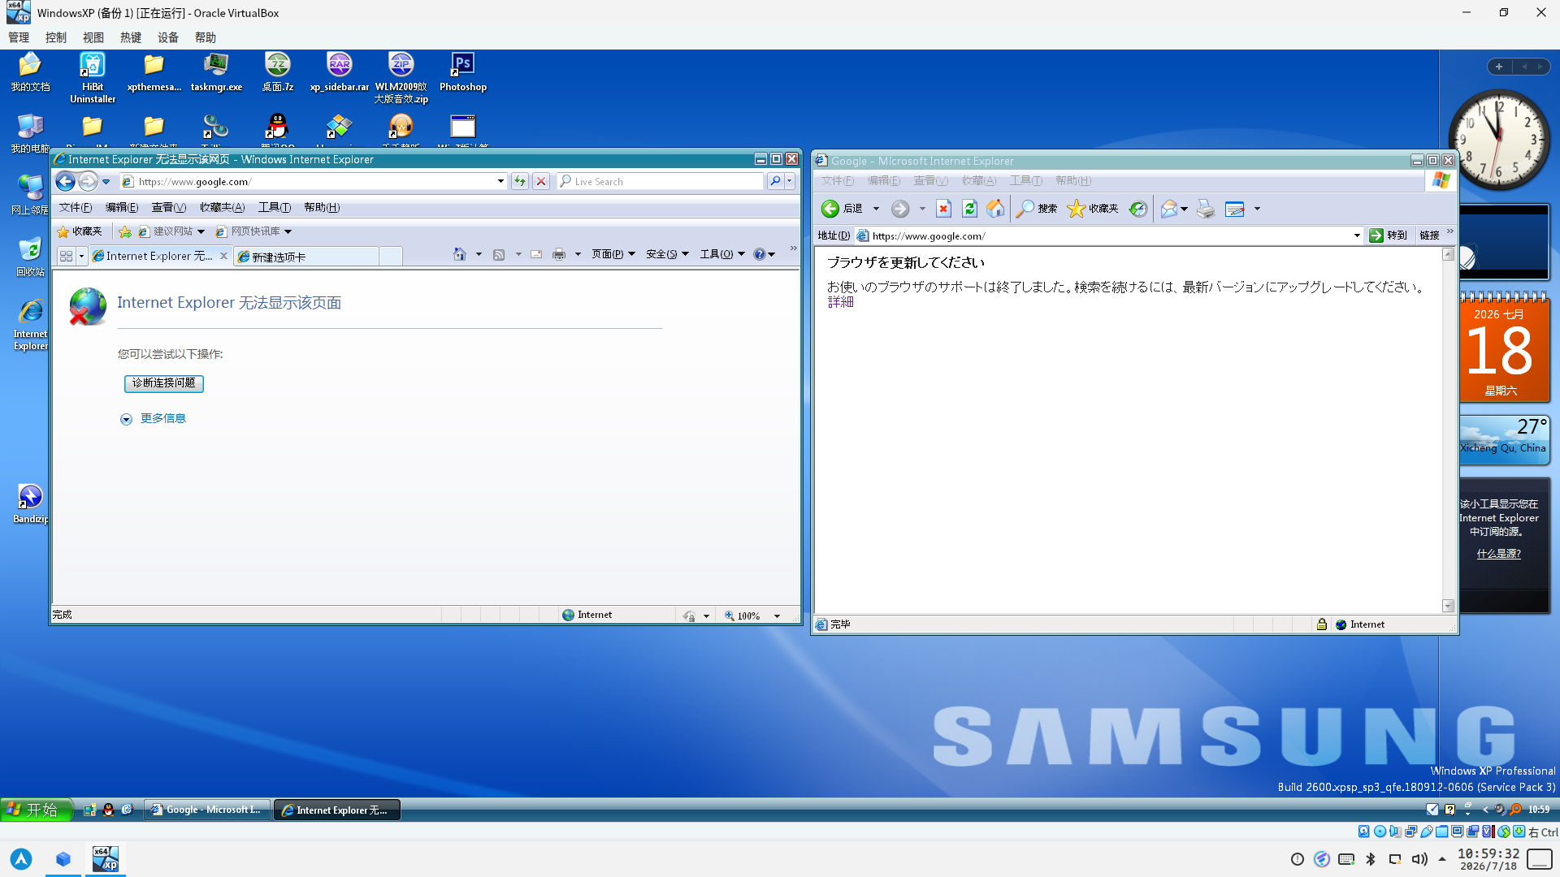Toggle the Favorites star button in IE8

79,231
